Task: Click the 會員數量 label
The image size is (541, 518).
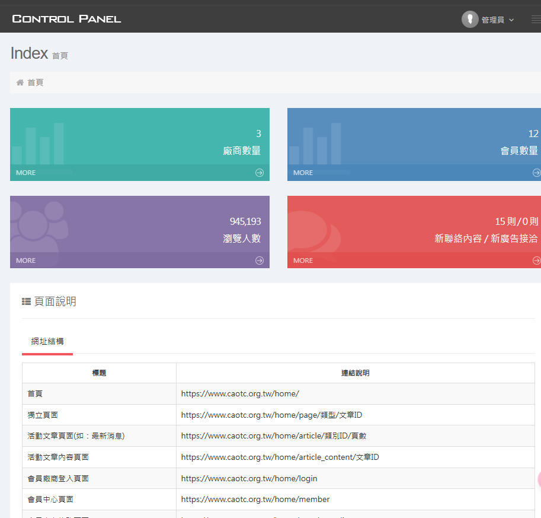Action: [519, 151]
